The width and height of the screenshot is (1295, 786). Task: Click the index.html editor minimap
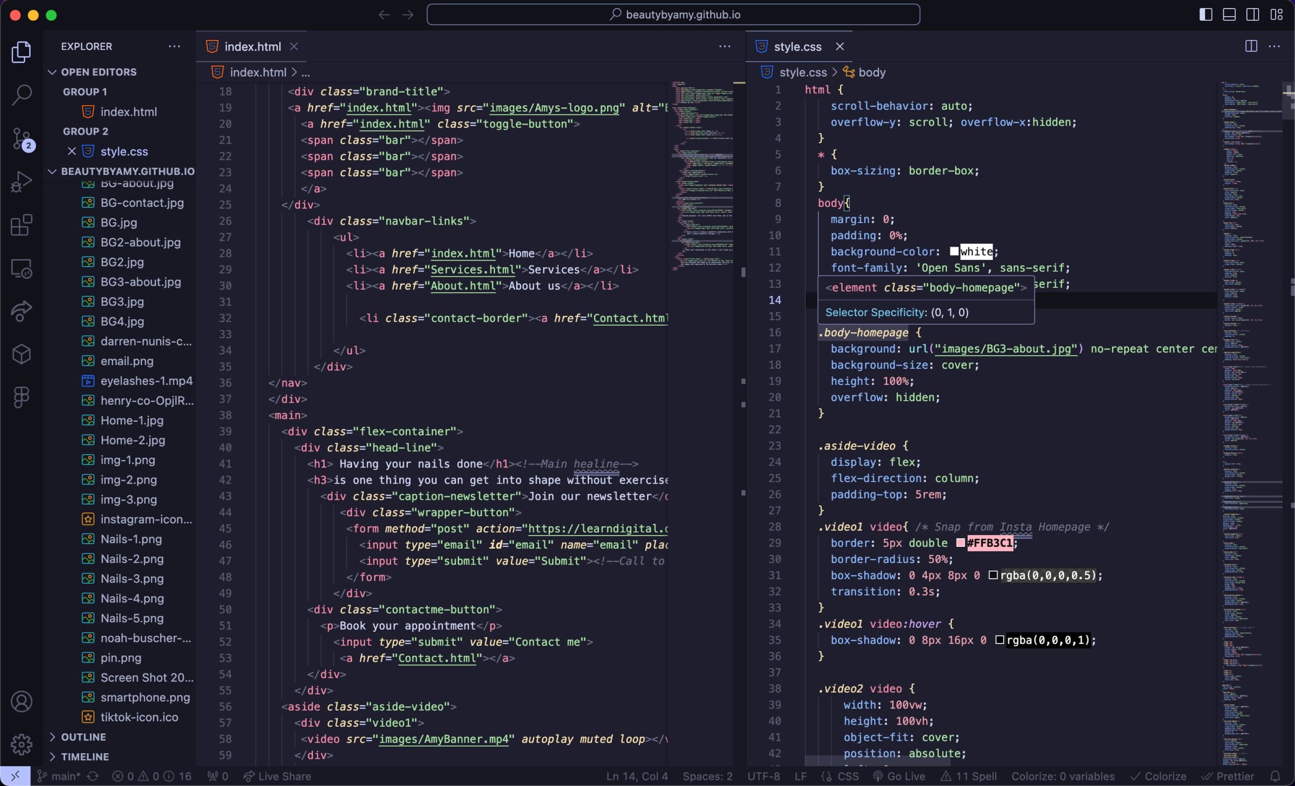pos(702,176)
